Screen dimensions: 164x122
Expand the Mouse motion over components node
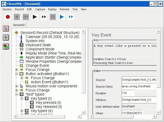16,86
